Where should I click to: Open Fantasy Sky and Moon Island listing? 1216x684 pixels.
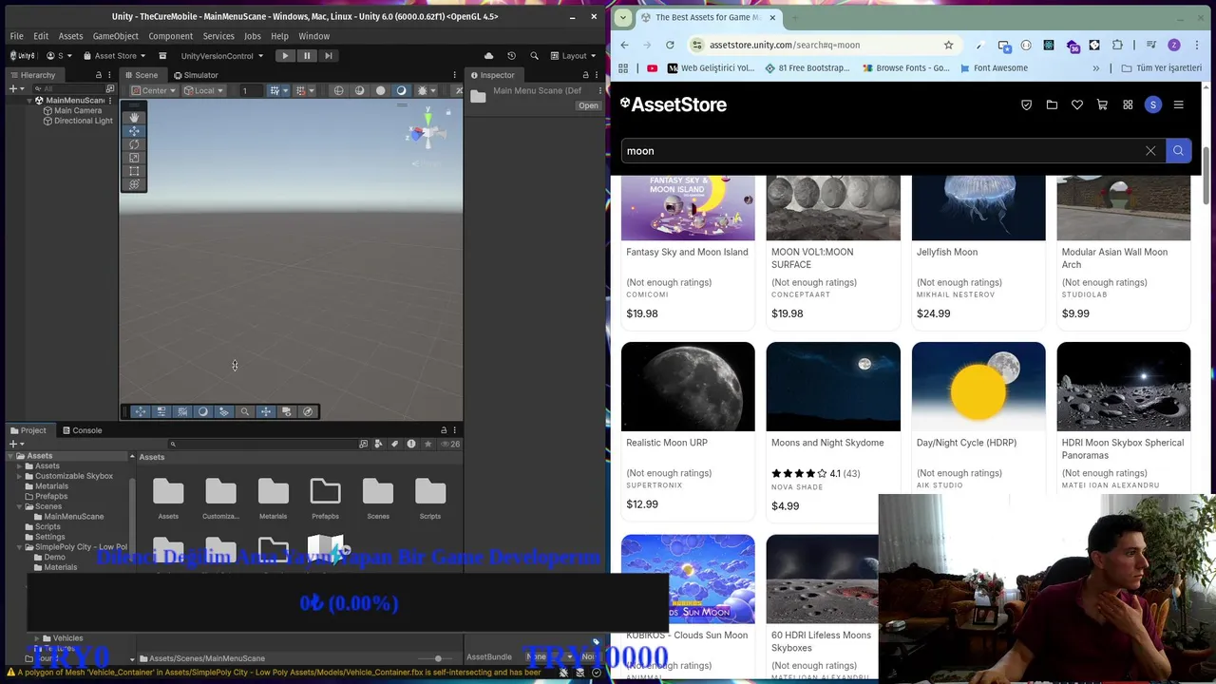[687, 252]
